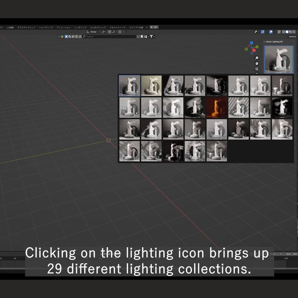
Task: Switch to Wireframe viewport shading
Action: click(x=284, y=32)
